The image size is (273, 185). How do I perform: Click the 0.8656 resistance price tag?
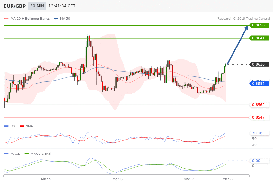click(259, 25)
